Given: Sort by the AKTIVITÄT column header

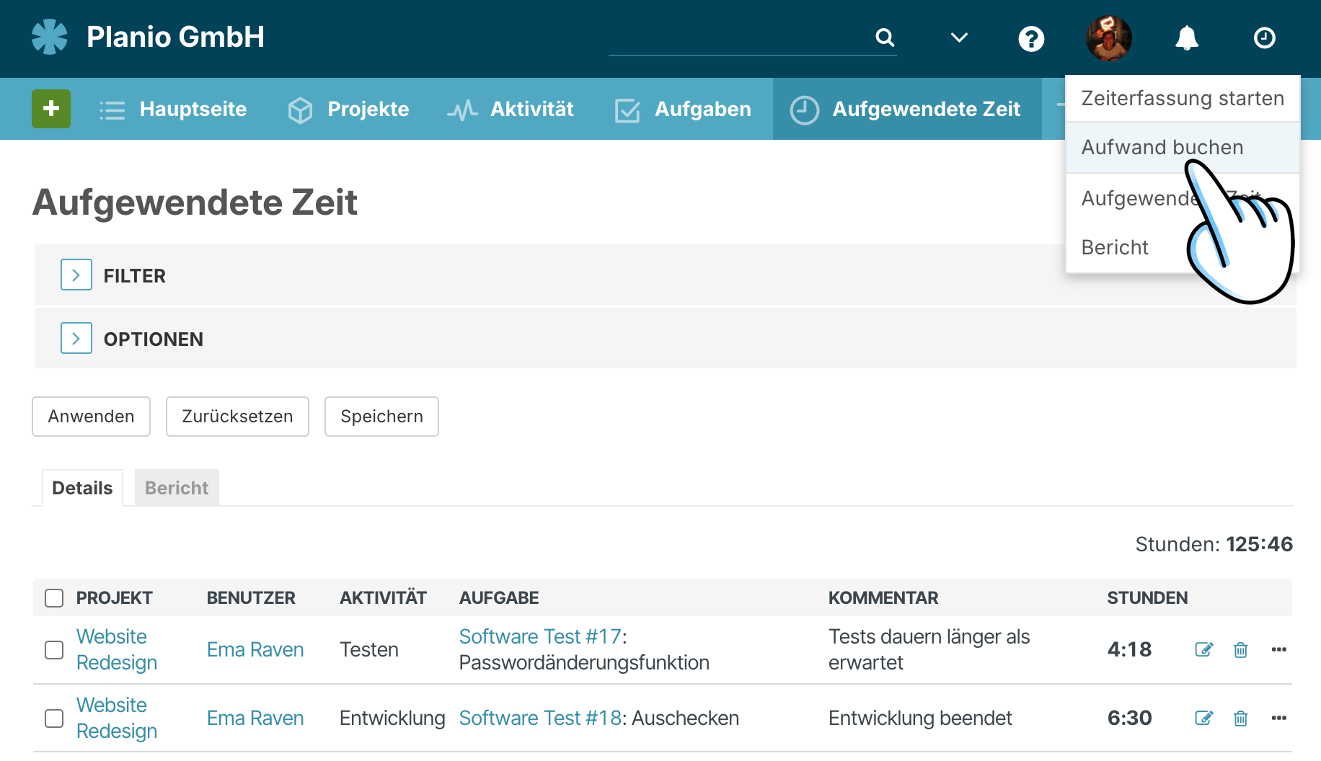Looking at the screenshot, I should click(383, 598).
